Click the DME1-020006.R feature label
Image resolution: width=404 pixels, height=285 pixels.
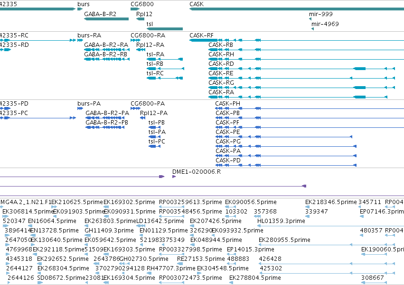[x=197, y=172]
